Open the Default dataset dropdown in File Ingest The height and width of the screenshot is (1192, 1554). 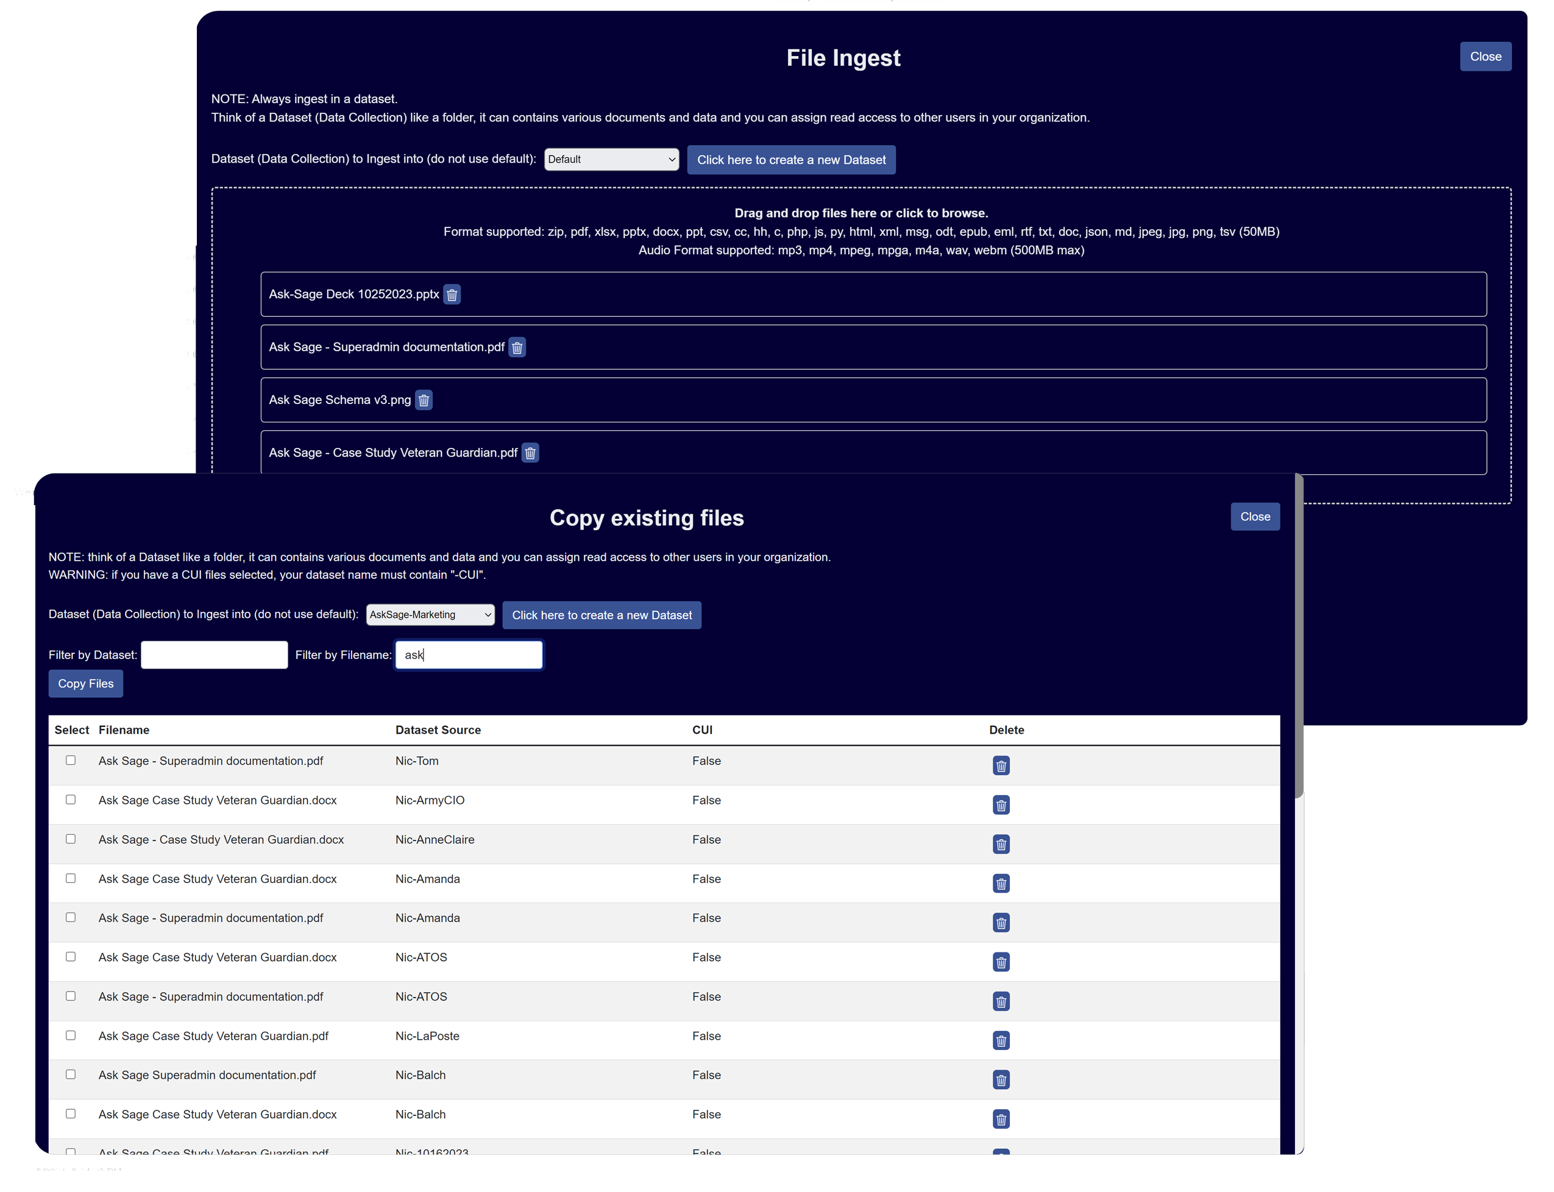[611, 159]
